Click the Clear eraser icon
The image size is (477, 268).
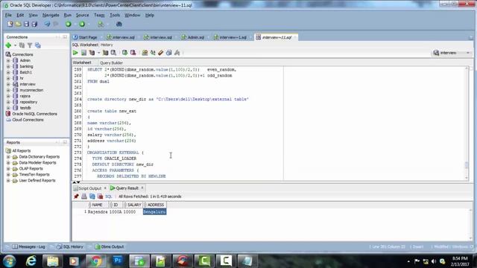pyautogui.click(x=161, y=53)
